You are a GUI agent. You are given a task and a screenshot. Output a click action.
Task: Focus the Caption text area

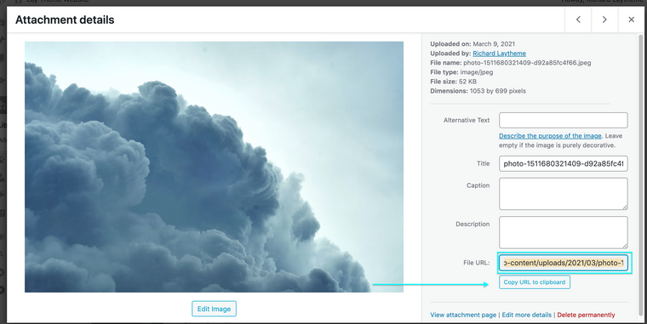[x=564, y=194]
